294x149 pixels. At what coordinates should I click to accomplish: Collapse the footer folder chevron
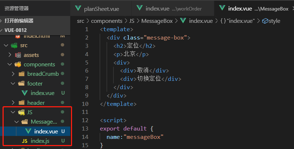coord(13,83)
